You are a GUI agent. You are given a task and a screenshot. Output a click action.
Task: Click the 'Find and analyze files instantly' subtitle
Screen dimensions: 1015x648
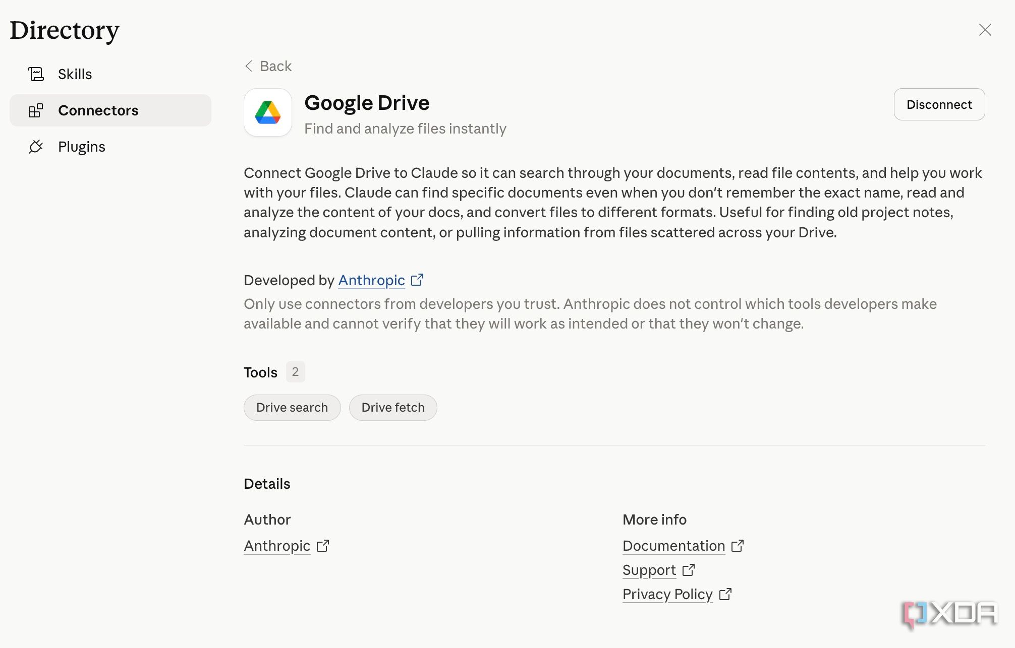coord(405,128)
